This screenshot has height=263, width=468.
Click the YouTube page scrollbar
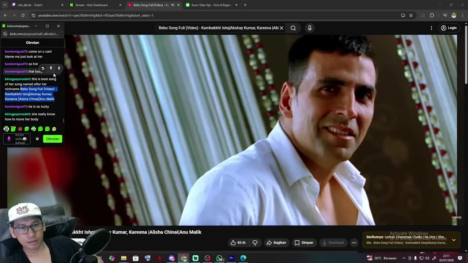tap(466, 55)
